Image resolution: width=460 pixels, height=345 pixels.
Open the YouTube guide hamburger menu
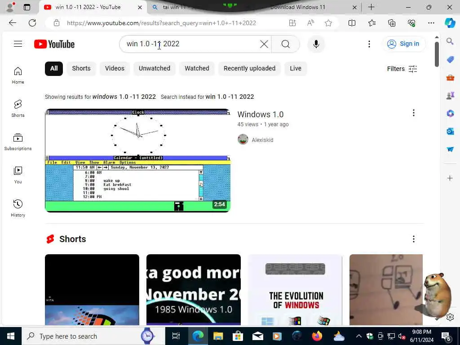[x=18, y=44]
